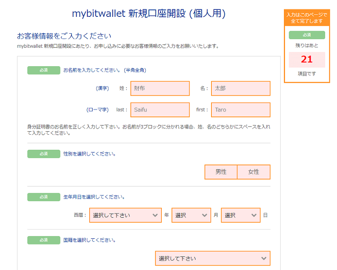Click the 必須 badge next to birthdate prompt
Image resolution: width=337 pixels, height=270 pixels.
[x=44, y=197]
